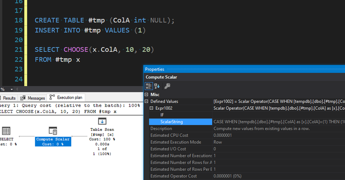This screenshot has height=180, width=345.
Task: Click the CREATE keyword on line 18
Action: [x=47, y=20]
